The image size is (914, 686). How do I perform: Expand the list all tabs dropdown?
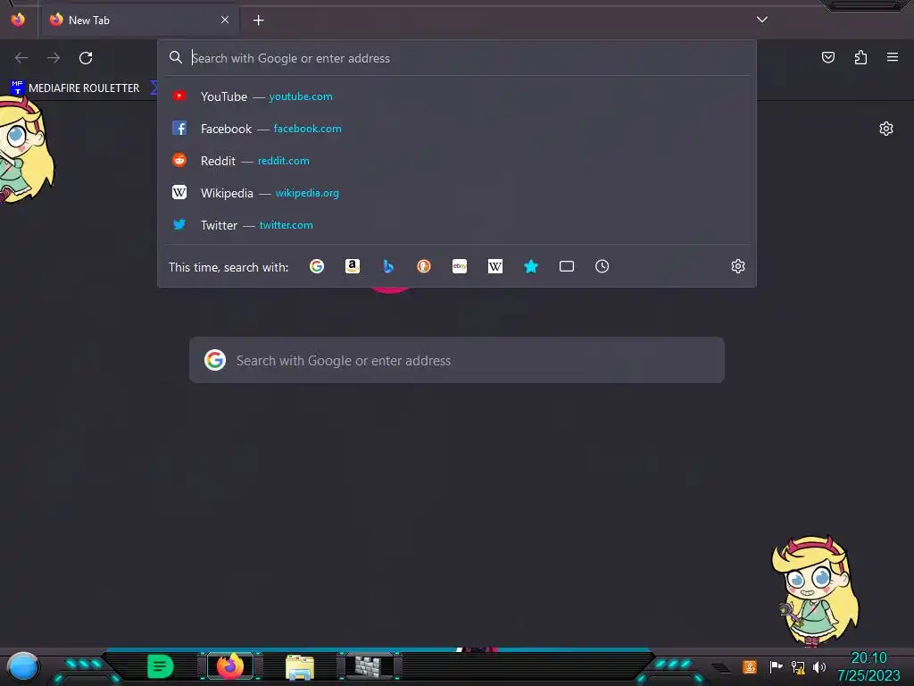click(x=762, y=20)
